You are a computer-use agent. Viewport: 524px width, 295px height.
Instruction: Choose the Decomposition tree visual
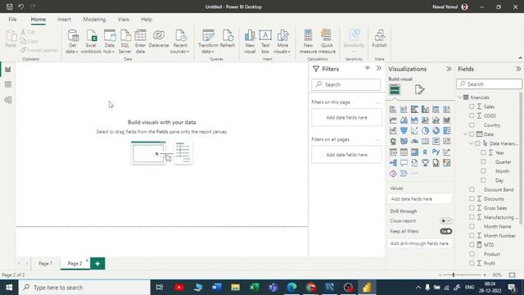(393, 163)
